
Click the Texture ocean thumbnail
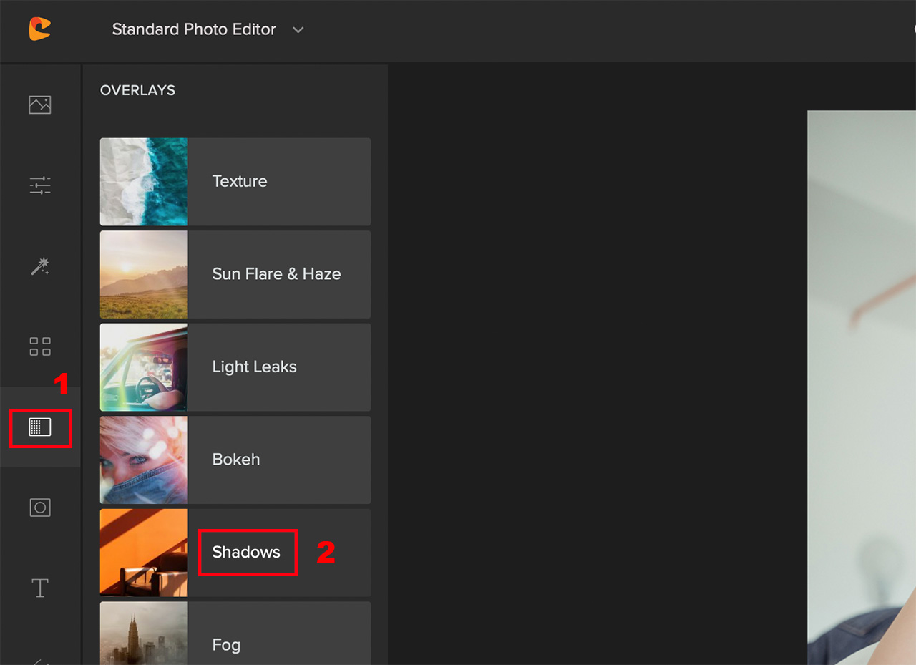point(144,182)
